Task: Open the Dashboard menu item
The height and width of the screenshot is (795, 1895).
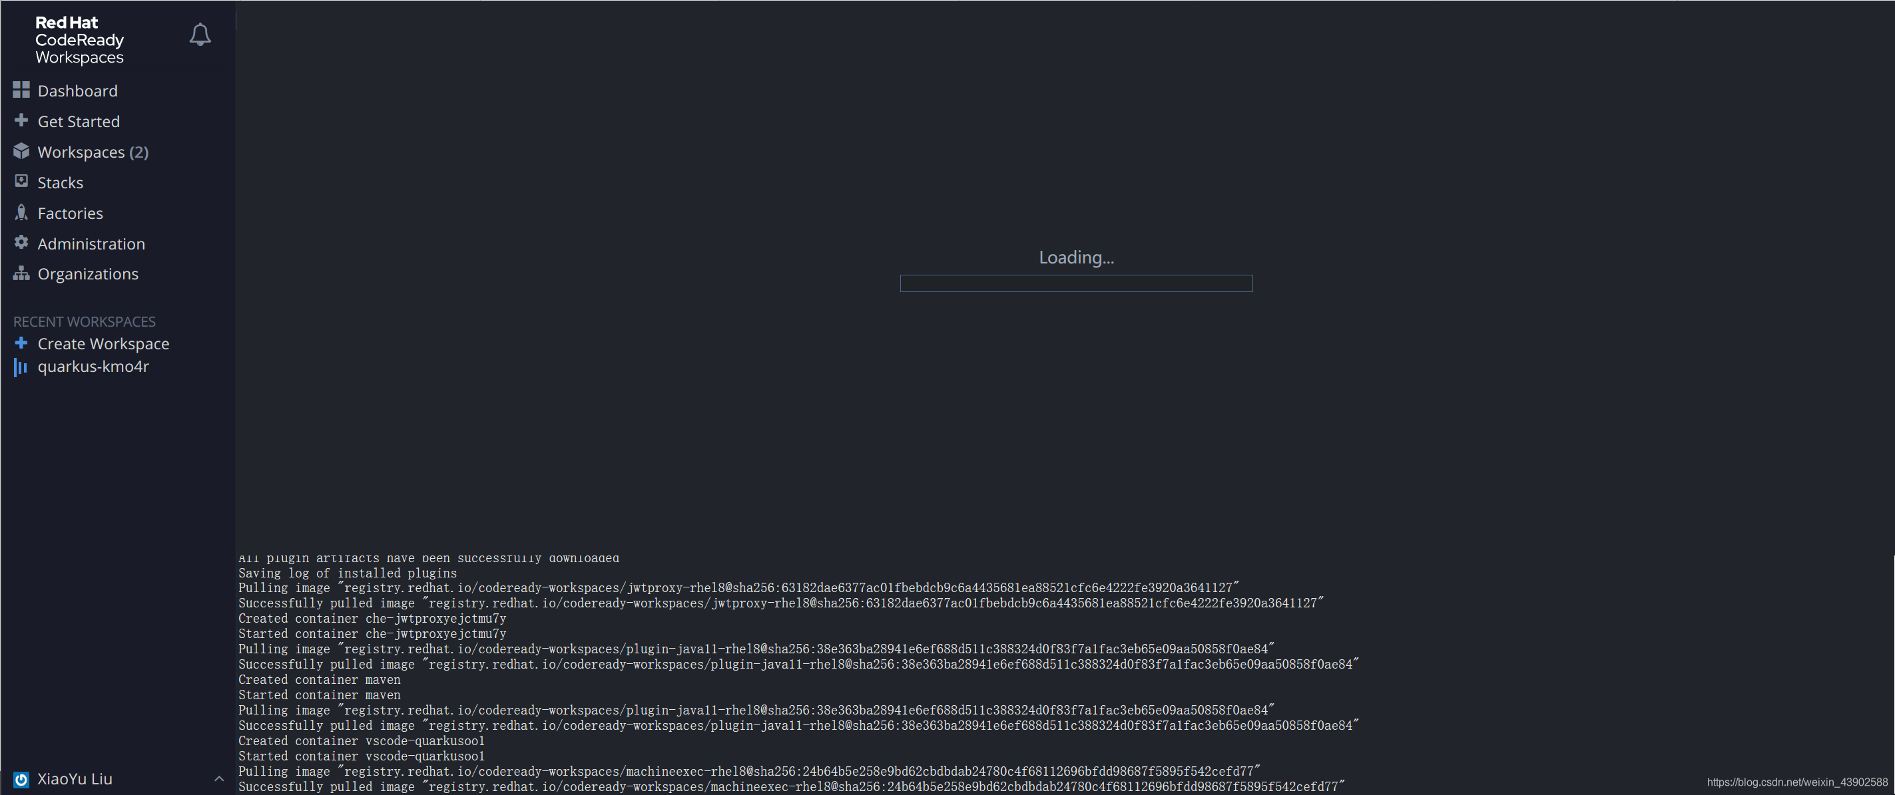Action: click(x=77, y=90)
